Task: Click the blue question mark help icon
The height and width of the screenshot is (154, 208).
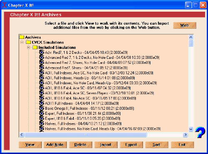Action: pos(200,132)
